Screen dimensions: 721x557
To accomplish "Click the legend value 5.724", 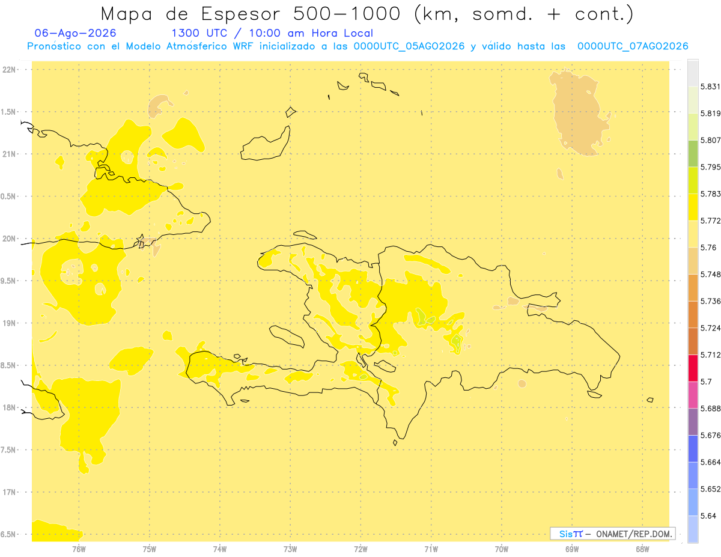I will pyautogui.click(x=710, y=328).
